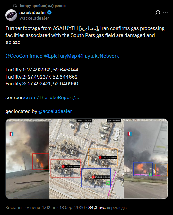Open the @FaytuksNetwork mention

99,56
